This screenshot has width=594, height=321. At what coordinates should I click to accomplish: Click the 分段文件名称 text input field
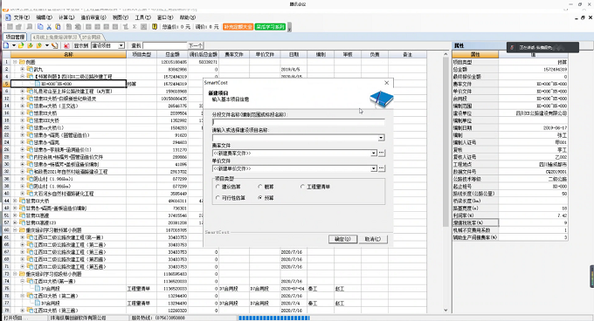[299, 122]
